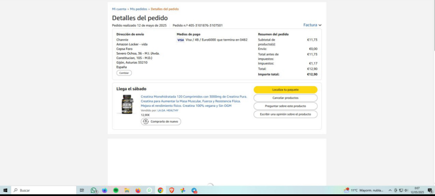Screen dimensions: 435x196
Task: Go to Mi cuenta breadcrumb
Action: (x=119, y=9)
